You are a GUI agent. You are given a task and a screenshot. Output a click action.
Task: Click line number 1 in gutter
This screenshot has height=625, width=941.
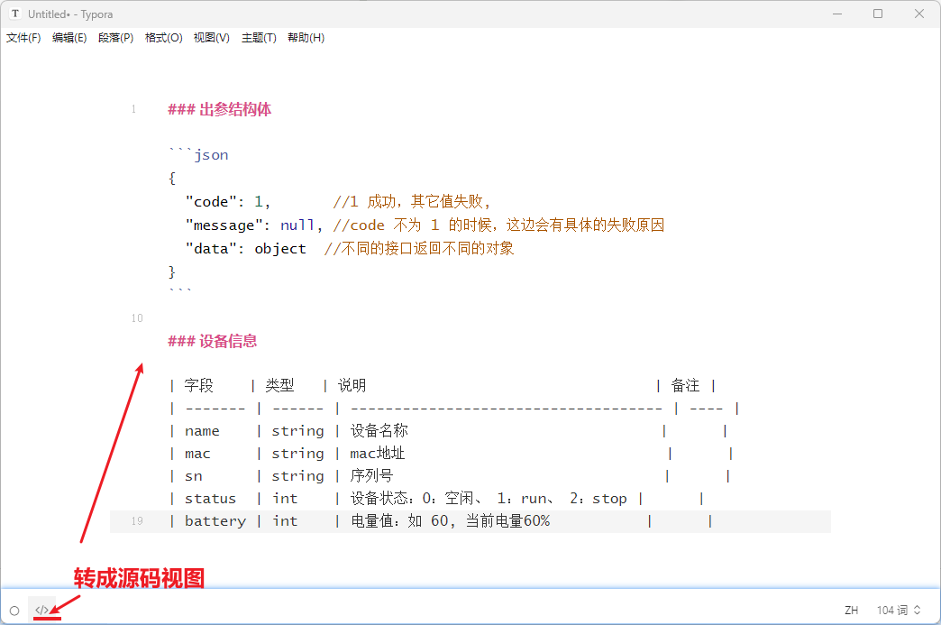pos(133,109)
